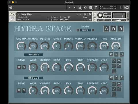The image size is (138, 104).
Task: Click the Kontakt logo in the header
Action: pyautogui.click(x=11, y=8)
